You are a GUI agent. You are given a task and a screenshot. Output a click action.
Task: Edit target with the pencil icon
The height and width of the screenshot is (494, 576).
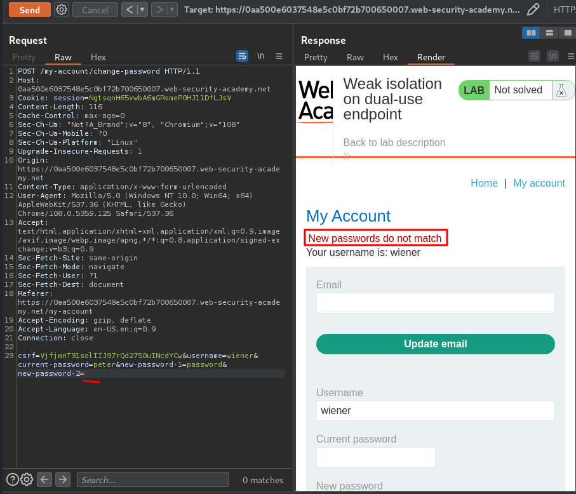tap(533, 10)
